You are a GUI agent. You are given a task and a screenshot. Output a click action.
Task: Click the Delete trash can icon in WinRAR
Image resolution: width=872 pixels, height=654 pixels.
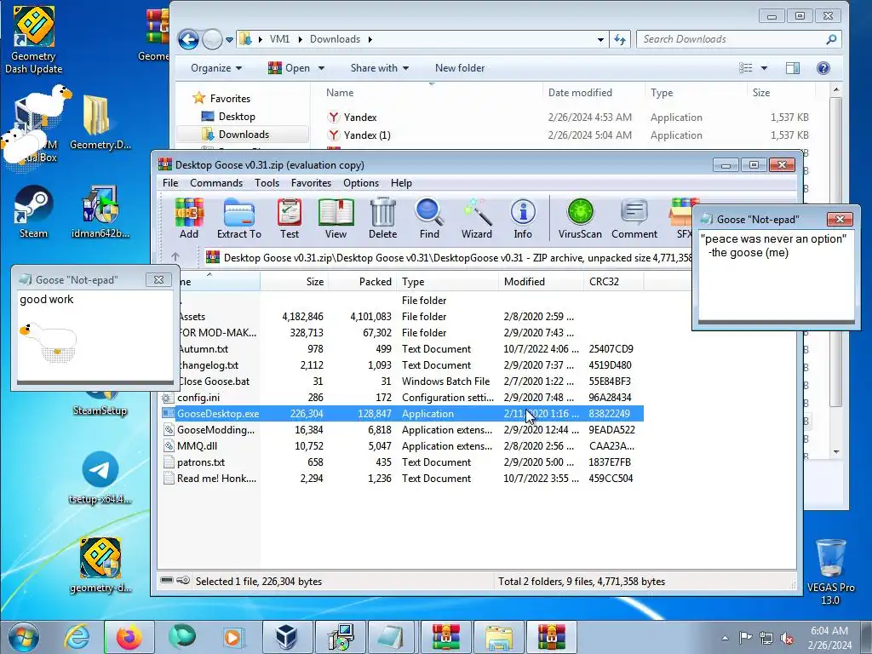point(382,219)
